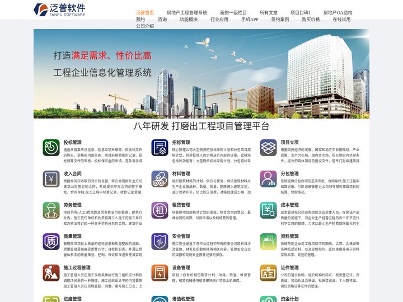Image resolution: width=403 pixels, height=302 pixels.
Task: Click the 证件管理 ID badge icon
Action: [268, 273]
